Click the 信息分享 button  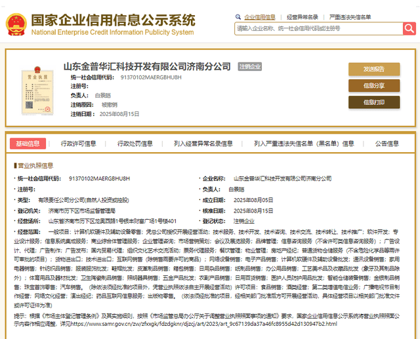click(x=374, y=86)
